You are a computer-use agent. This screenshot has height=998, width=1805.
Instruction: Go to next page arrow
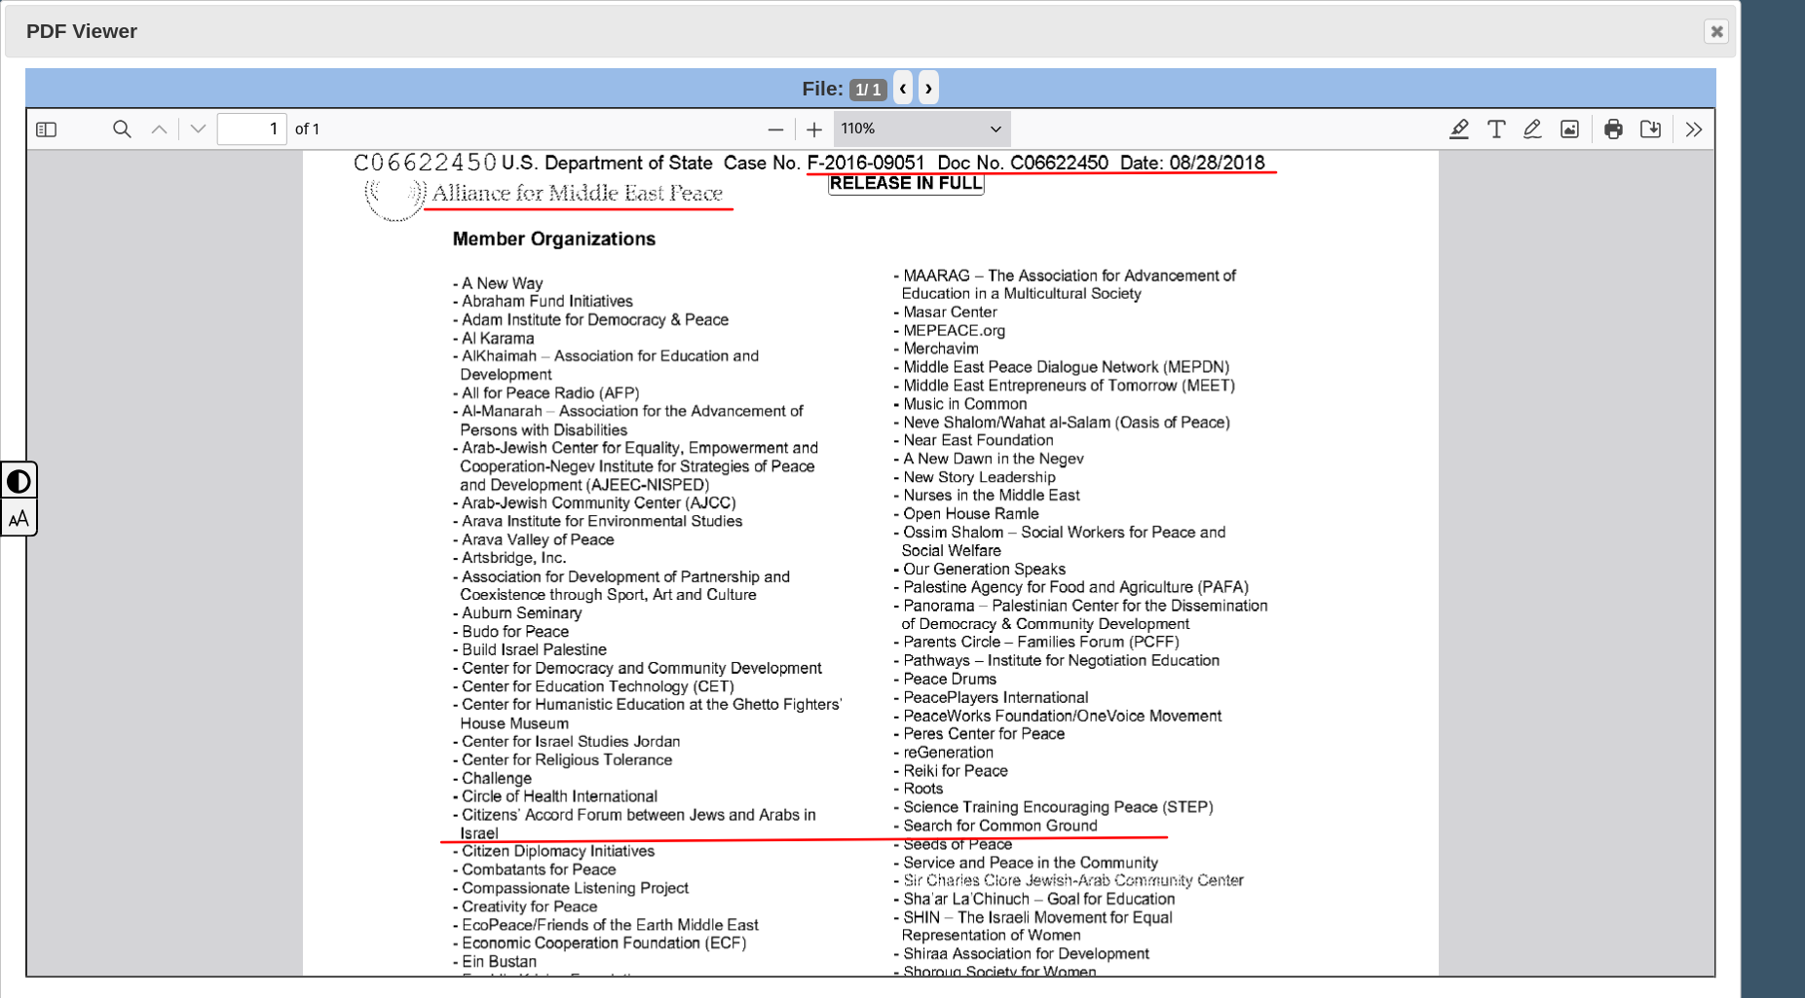click(198, 129)
